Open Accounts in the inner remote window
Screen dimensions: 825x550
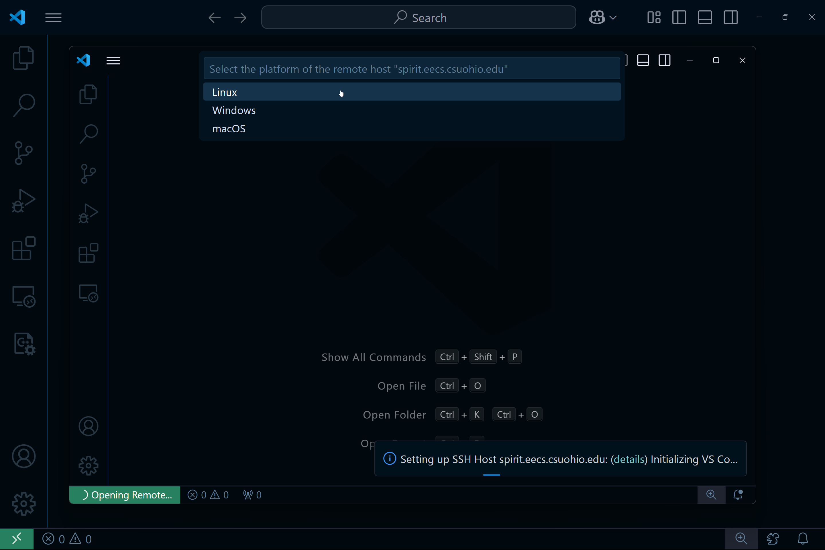click(x=88, y=426)
